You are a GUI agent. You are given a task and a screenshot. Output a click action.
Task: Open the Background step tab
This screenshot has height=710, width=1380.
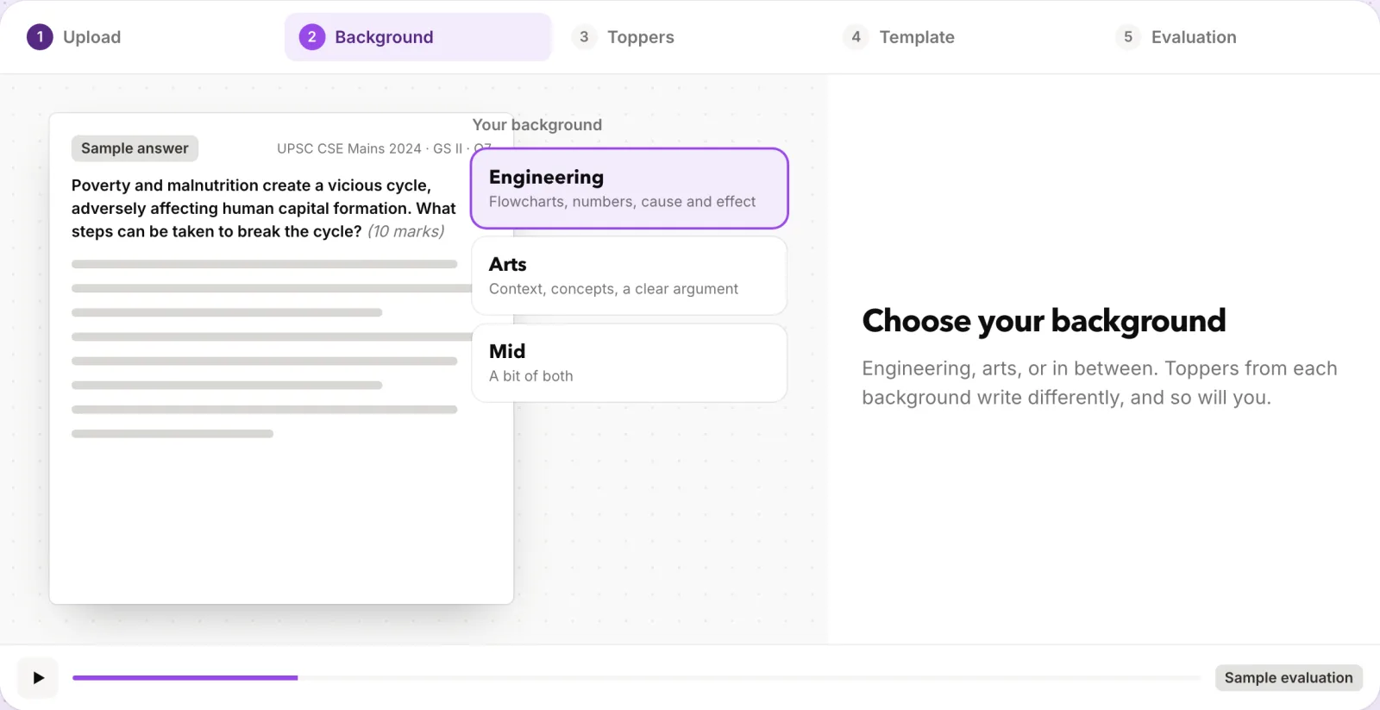pyautogui.click(x=418, y=37)
